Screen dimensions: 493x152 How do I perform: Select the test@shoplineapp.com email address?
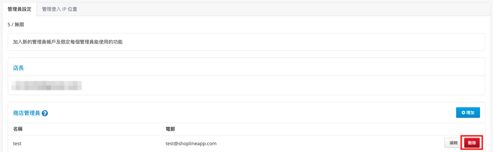click(x=191, y=143)
